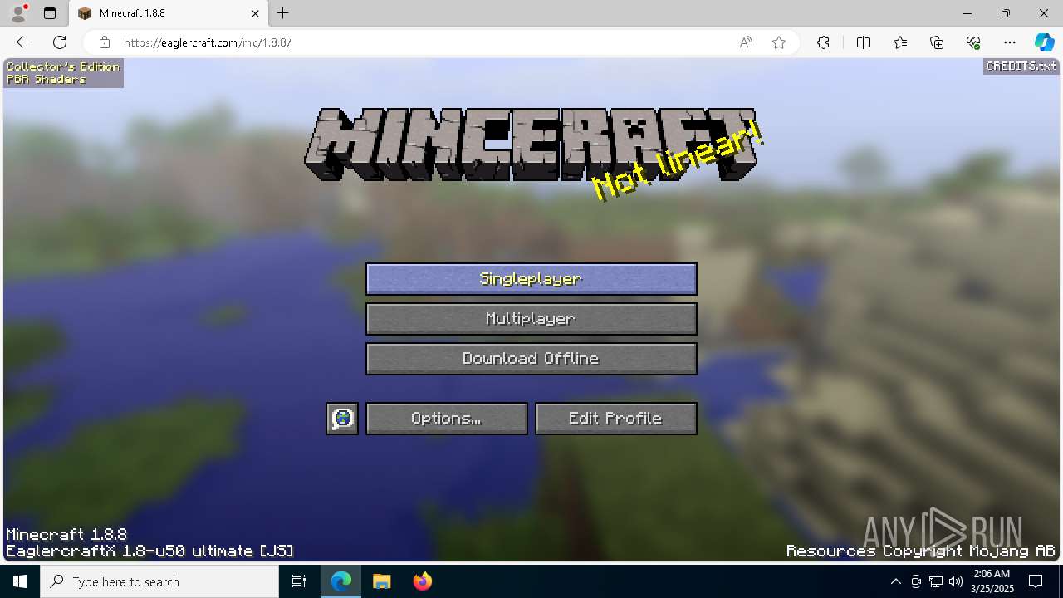1063x598 pixels.
Task: Open tab actions menu icon
Action: (x=50, y=13)
